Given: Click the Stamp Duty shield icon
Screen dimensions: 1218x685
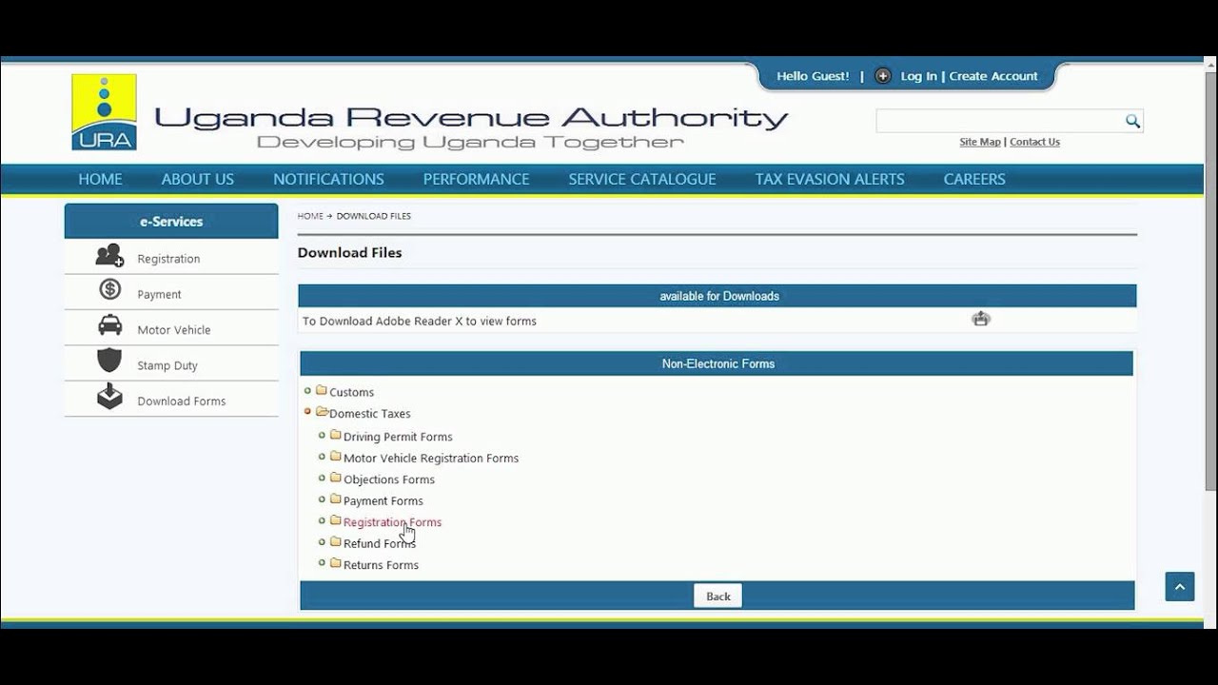Looking at the screenshot, I should [109, 361].
